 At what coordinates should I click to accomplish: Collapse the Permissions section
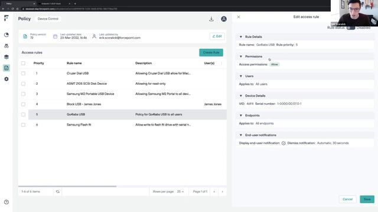pyautogui.click(x=240, y=57)
